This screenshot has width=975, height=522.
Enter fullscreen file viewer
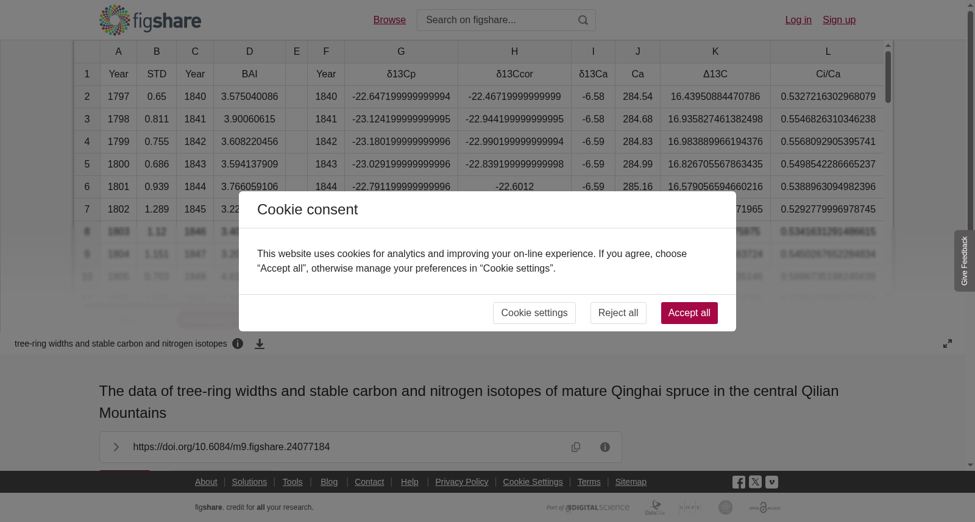point(948,344)
